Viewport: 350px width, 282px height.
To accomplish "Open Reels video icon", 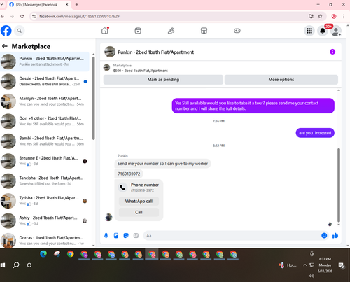I will 138,31.
